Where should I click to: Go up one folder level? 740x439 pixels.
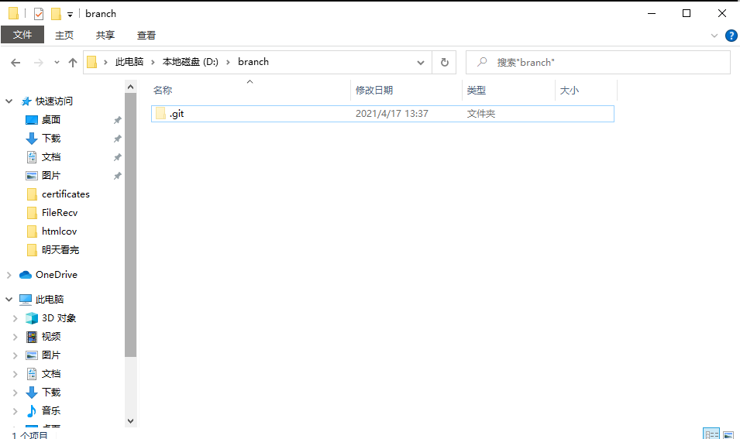(73, 62)
